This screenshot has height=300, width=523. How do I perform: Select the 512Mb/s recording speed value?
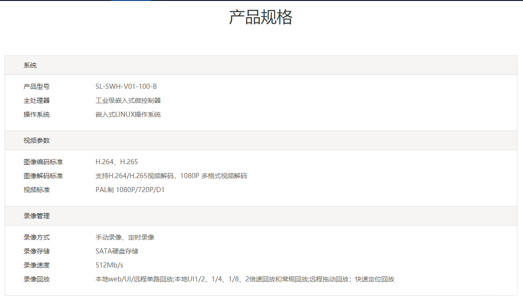point(109,265)
